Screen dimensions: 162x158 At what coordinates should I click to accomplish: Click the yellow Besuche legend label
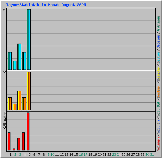[159, 74]
